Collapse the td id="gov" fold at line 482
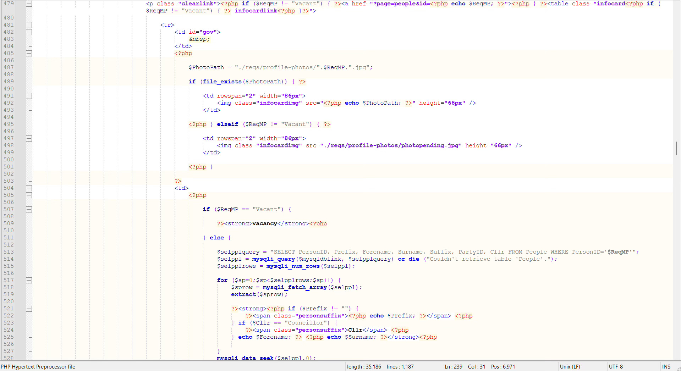681x371 pixels. pos(29,32)
